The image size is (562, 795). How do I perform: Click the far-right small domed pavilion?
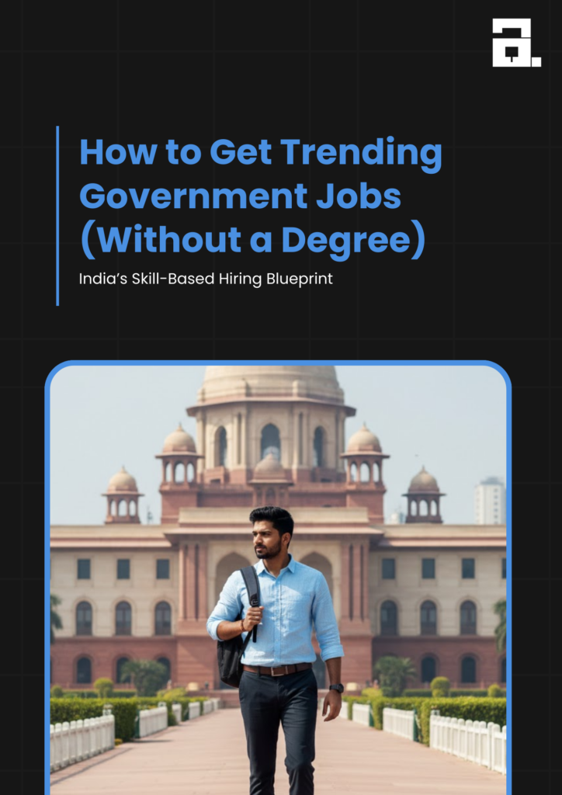pos(424,495)
